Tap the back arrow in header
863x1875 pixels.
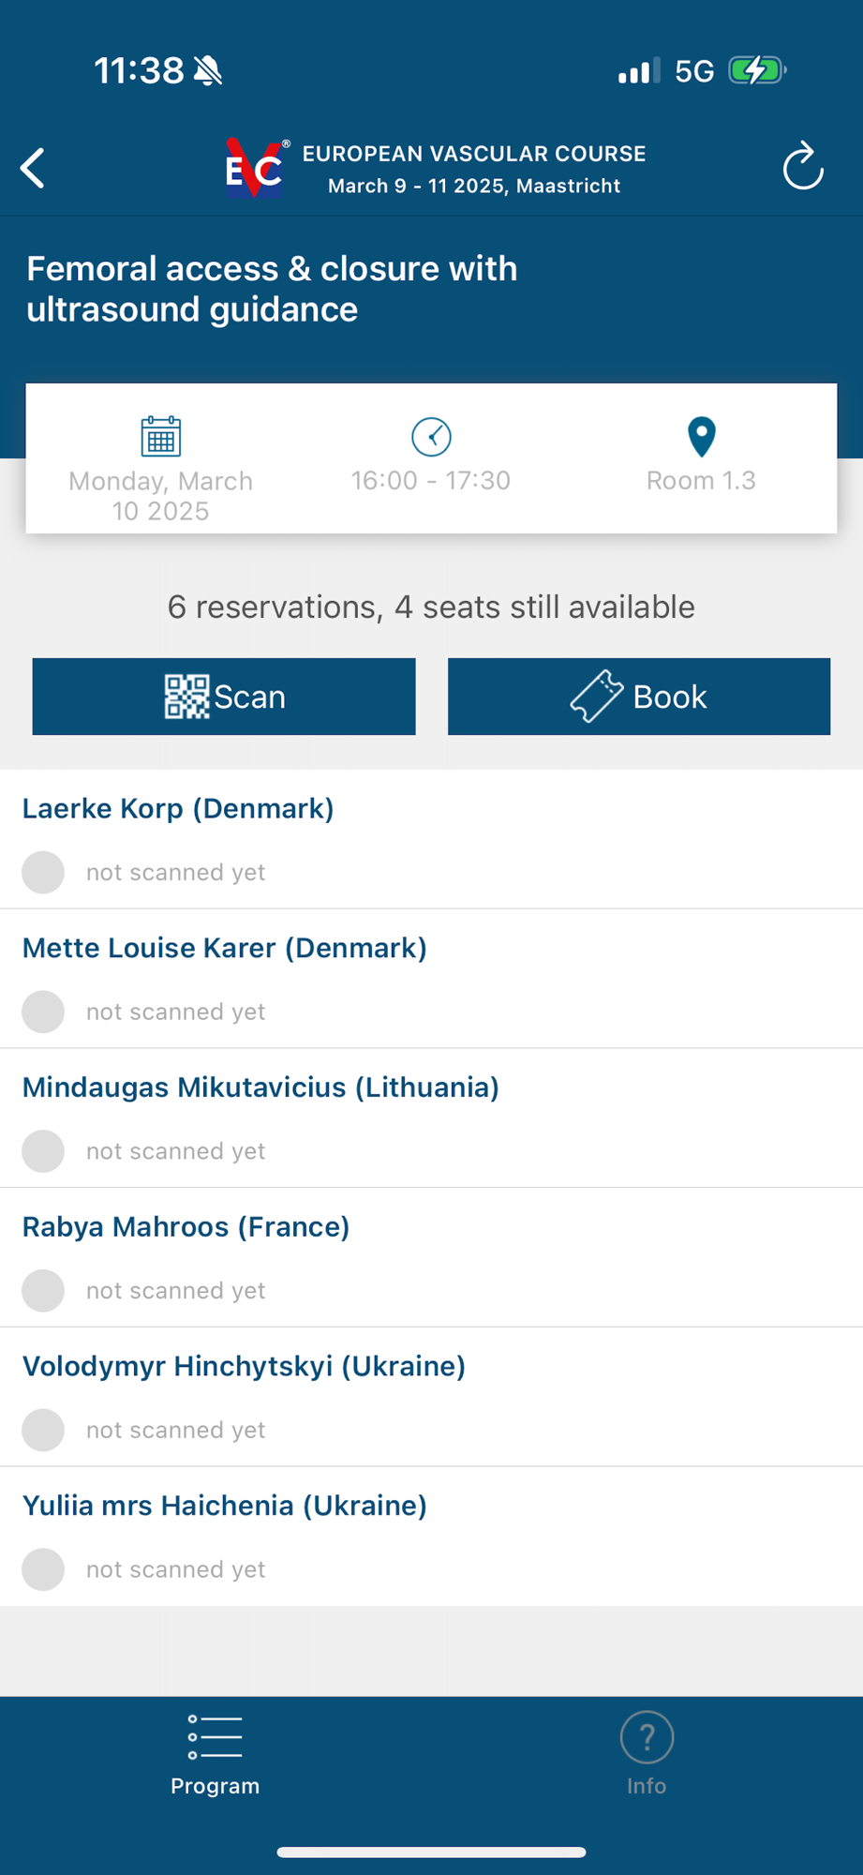[34, 169]
